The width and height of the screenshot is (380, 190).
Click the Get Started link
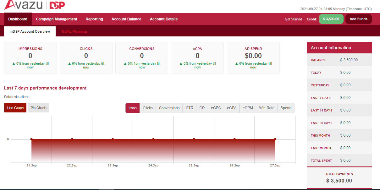click(293, 19)
